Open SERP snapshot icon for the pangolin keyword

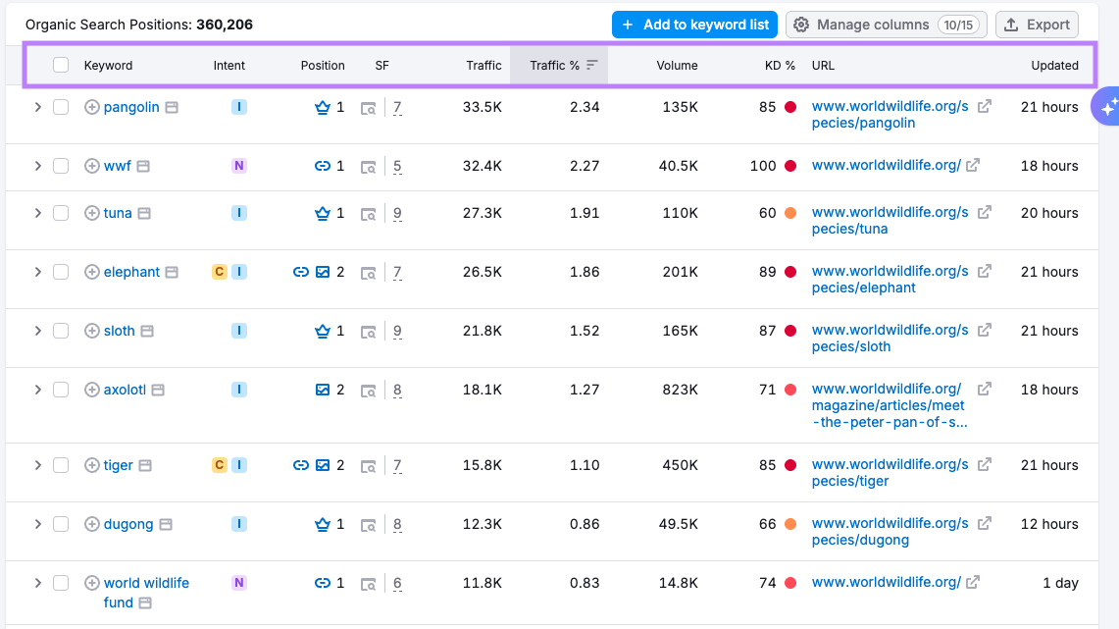point(369,107)
